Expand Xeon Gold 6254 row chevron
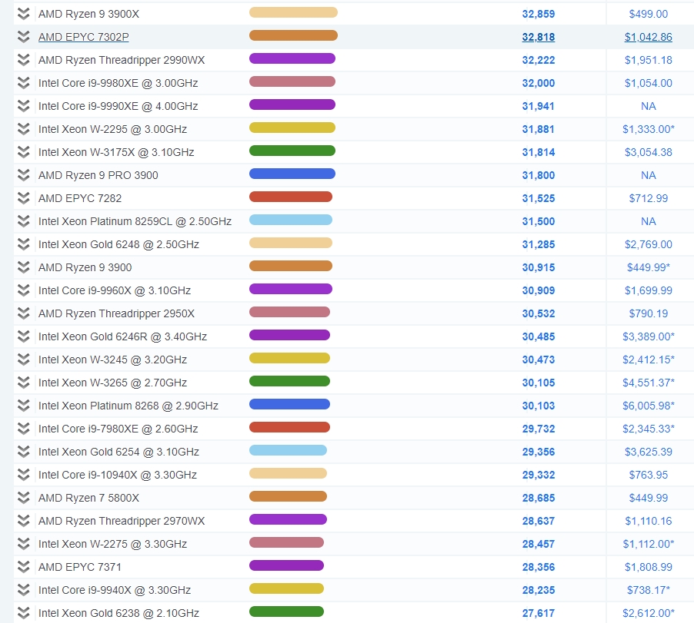Screen dimensions: 694x623 click(x=23, y=452)
